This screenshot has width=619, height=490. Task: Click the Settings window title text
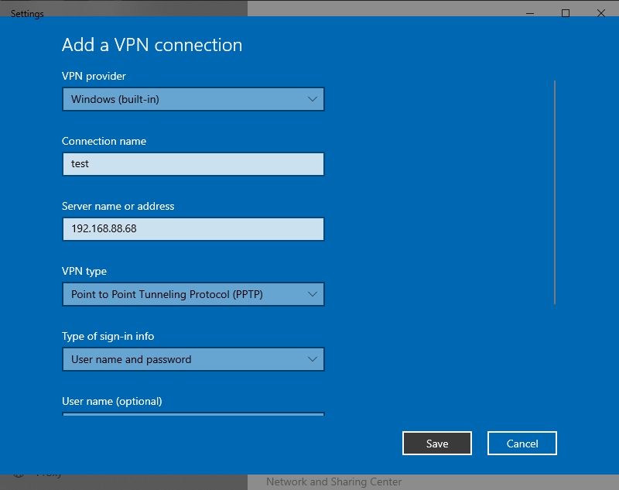[27, 14]
